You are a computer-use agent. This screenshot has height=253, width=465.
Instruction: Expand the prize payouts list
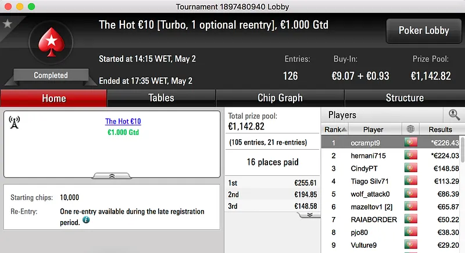click(x=309, y=214)
